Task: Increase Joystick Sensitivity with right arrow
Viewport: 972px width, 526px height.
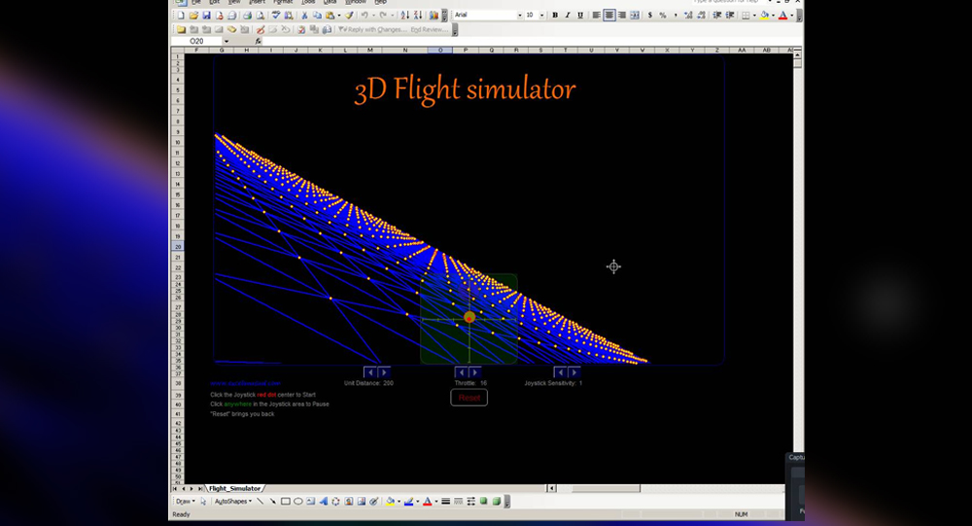Action: pos(574,372)
